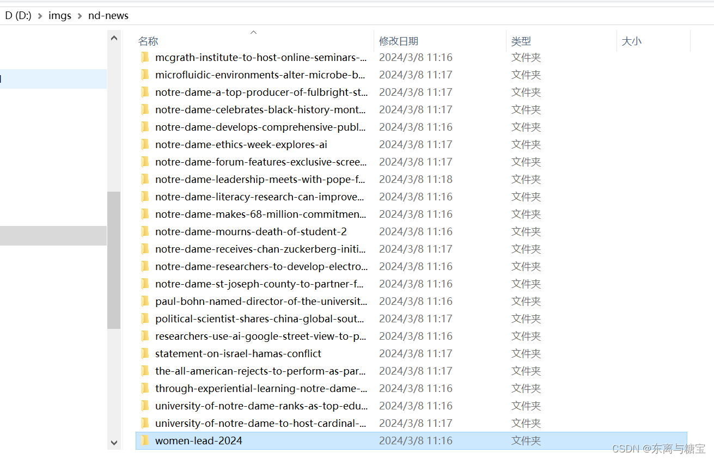
Task: Expand the breadcrumb chevron after imgs
Action: click(80, 16)
